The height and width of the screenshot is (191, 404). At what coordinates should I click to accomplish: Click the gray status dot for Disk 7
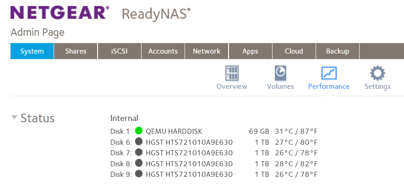tap(139, 153)
